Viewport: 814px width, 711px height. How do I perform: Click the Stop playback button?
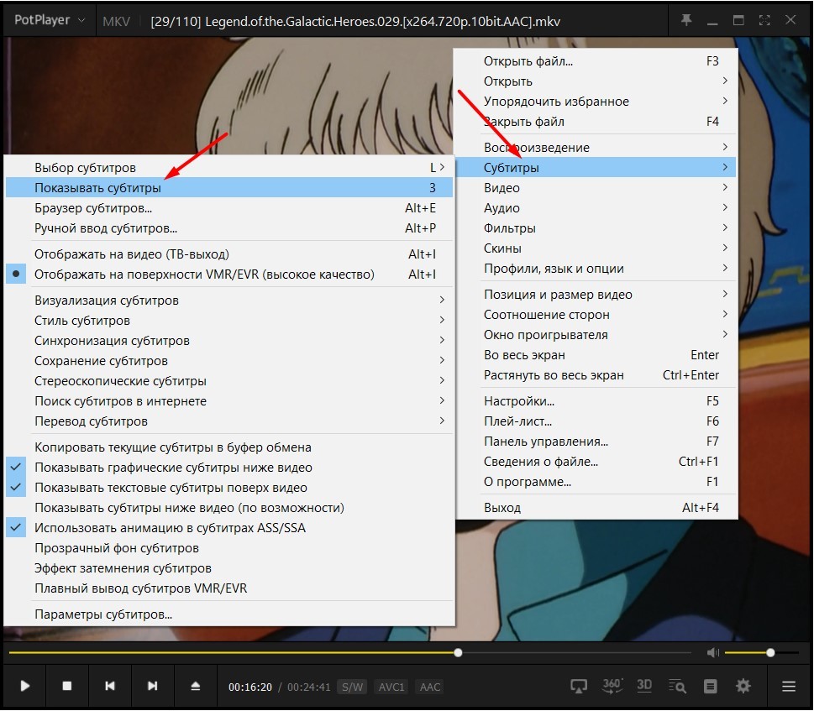tap(67, 686)
